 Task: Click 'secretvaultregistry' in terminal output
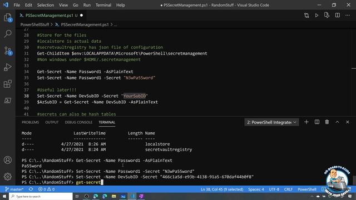[169, 149]
